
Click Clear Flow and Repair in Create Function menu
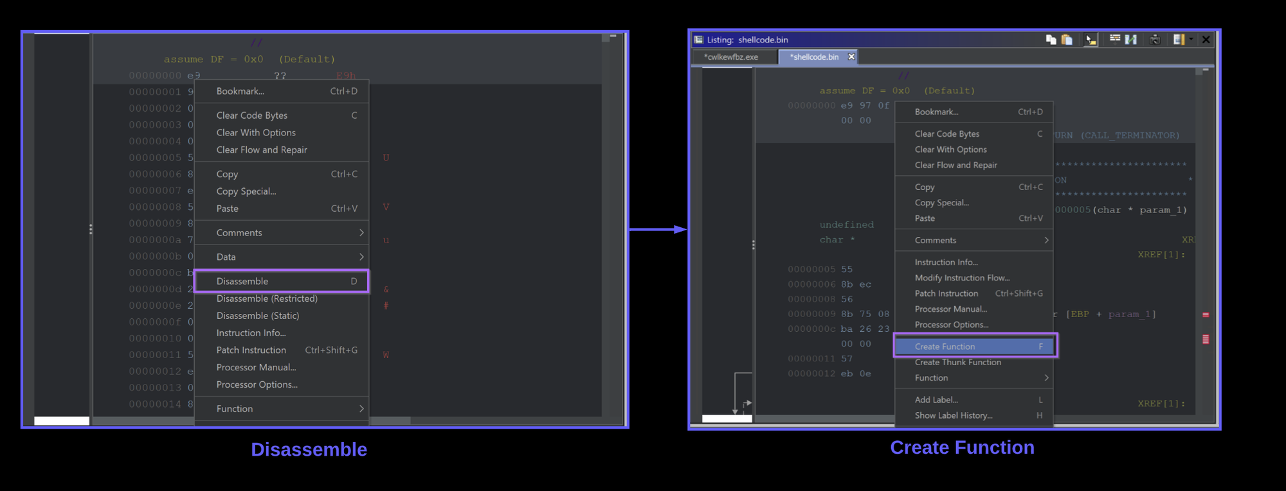(x=974, y=165)
